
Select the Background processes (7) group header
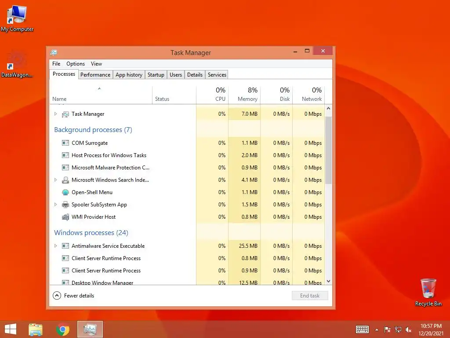click(x=93, y=130)
